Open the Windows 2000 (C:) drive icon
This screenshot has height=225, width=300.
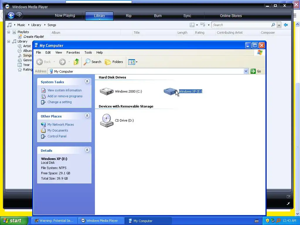point(107,91)
